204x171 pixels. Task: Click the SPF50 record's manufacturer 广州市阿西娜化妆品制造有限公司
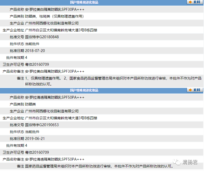click(x=52, y=111)
